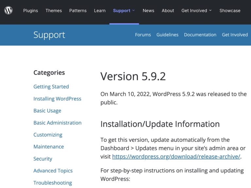Click the Support heading in blue banner
This screenshot has height=188, width=251.
click(x=49, y=35)
